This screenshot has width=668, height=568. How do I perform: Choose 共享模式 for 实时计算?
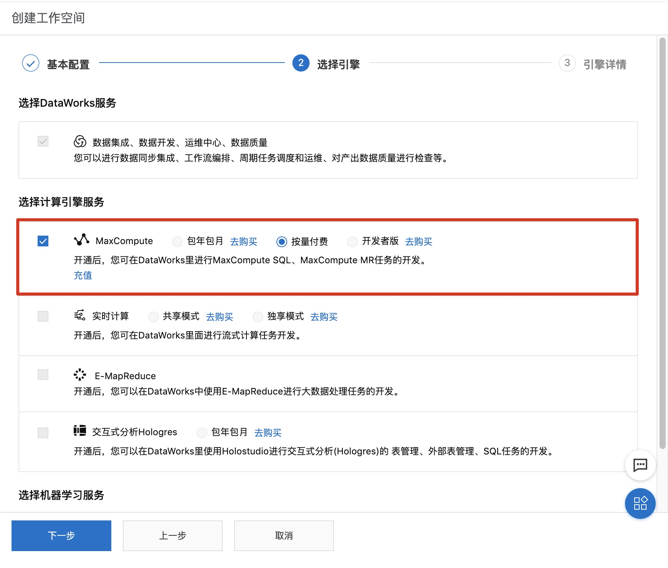[x=154, y=317]
